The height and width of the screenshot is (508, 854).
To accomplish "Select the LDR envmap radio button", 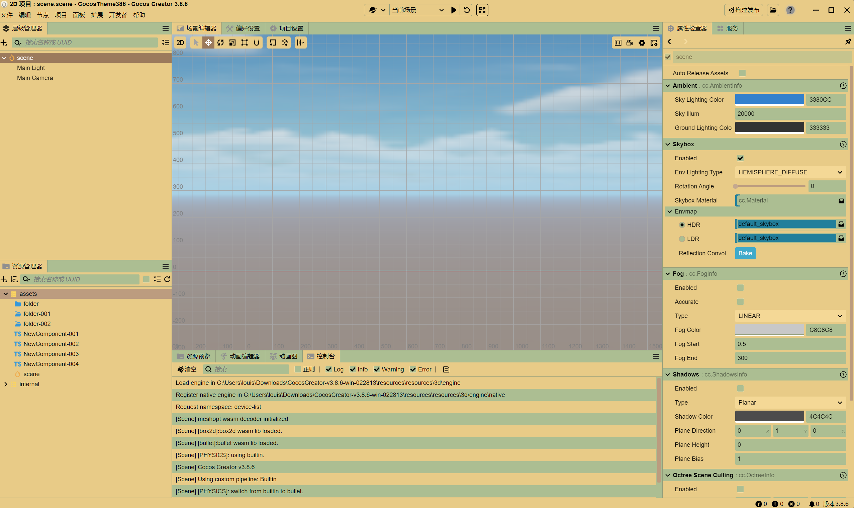I will [682, 239].
